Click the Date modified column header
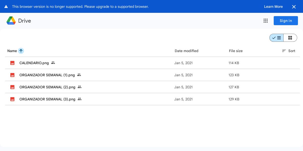This screenshot has width=303, height=151. (186, 51)
